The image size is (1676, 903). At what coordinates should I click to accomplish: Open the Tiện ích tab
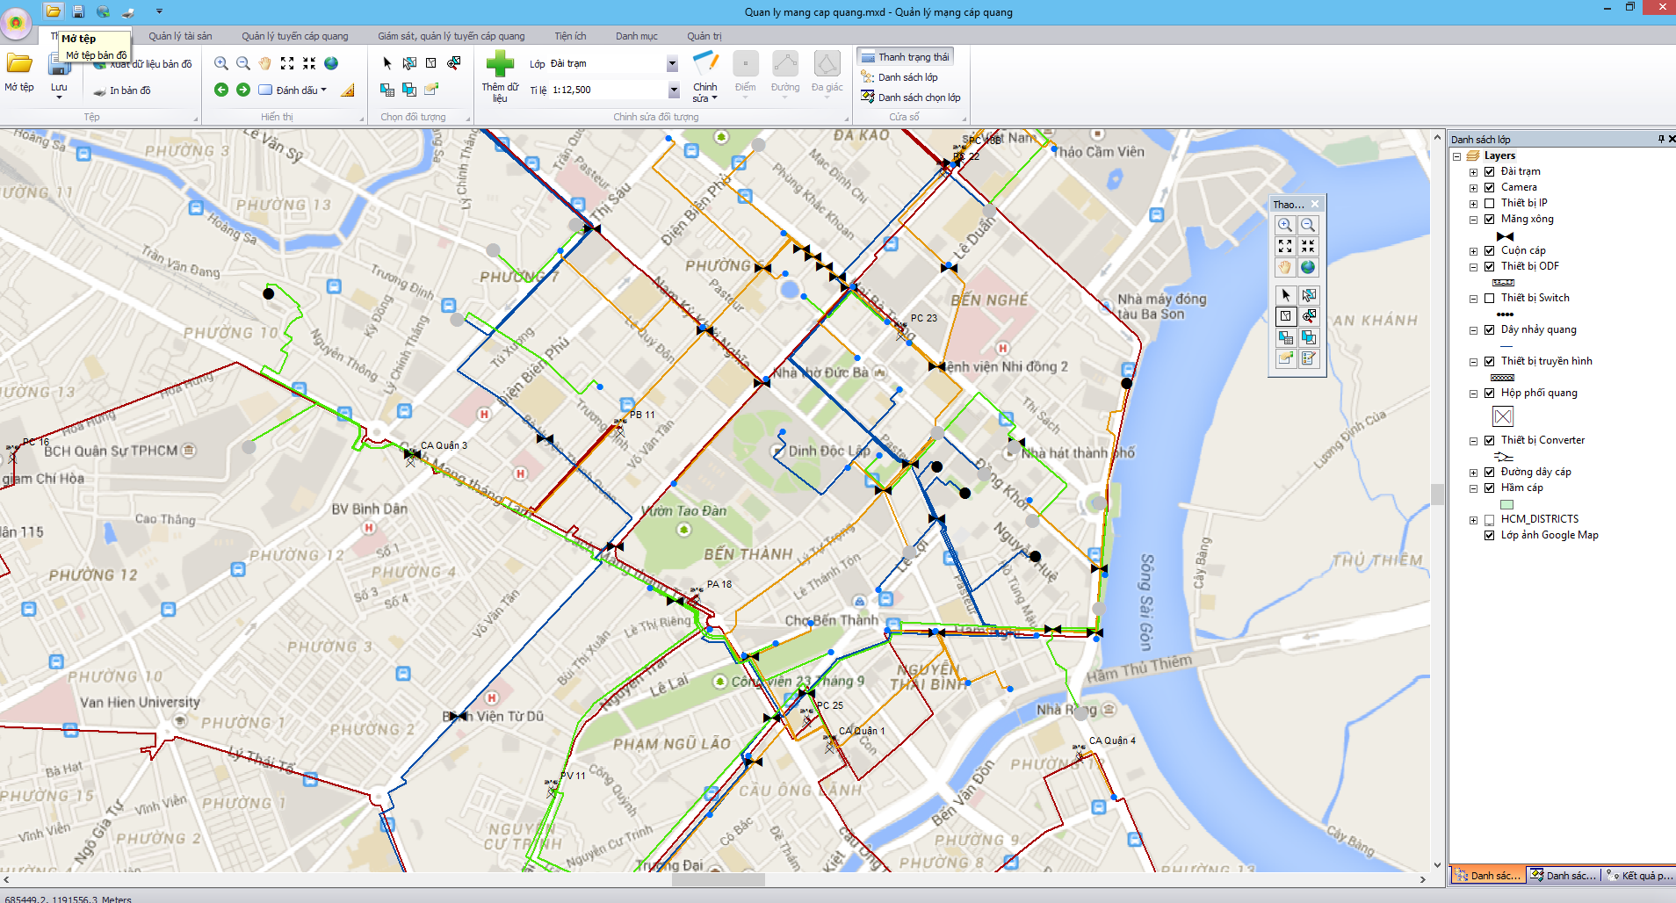click(570, 36)
